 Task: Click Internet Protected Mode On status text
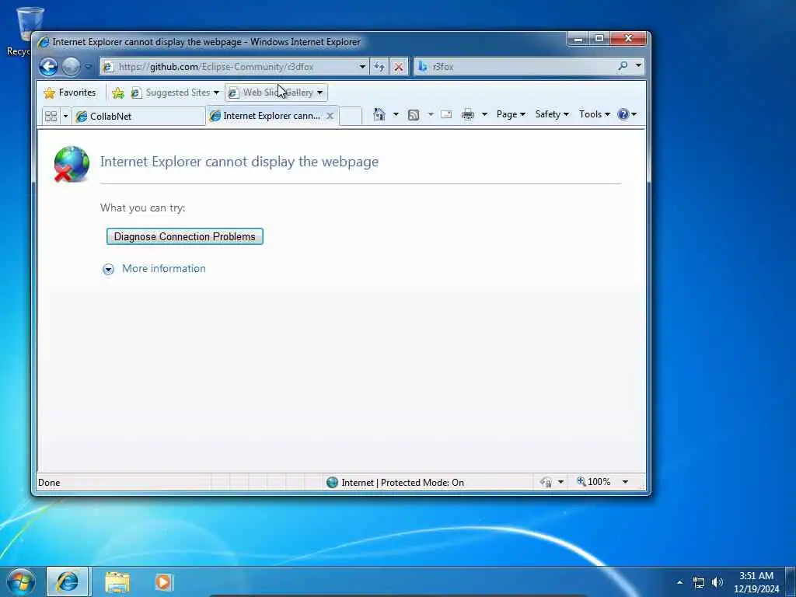click(403, 482)
